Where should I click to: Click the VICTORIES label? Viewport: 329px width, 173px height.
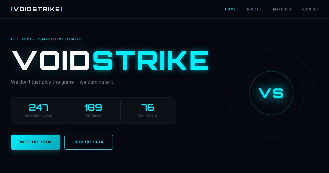click(93, 116)
